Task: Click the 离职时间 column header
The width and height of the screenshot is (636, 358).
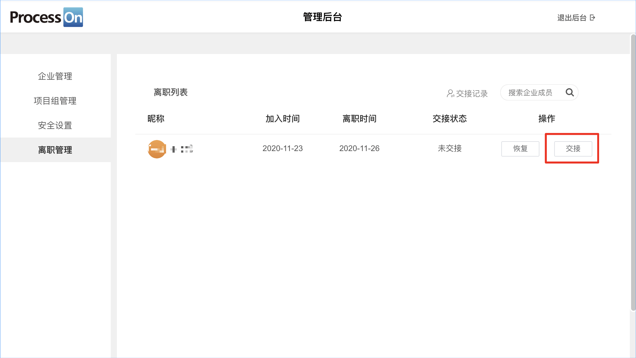Action: click(x=359, y=119)
